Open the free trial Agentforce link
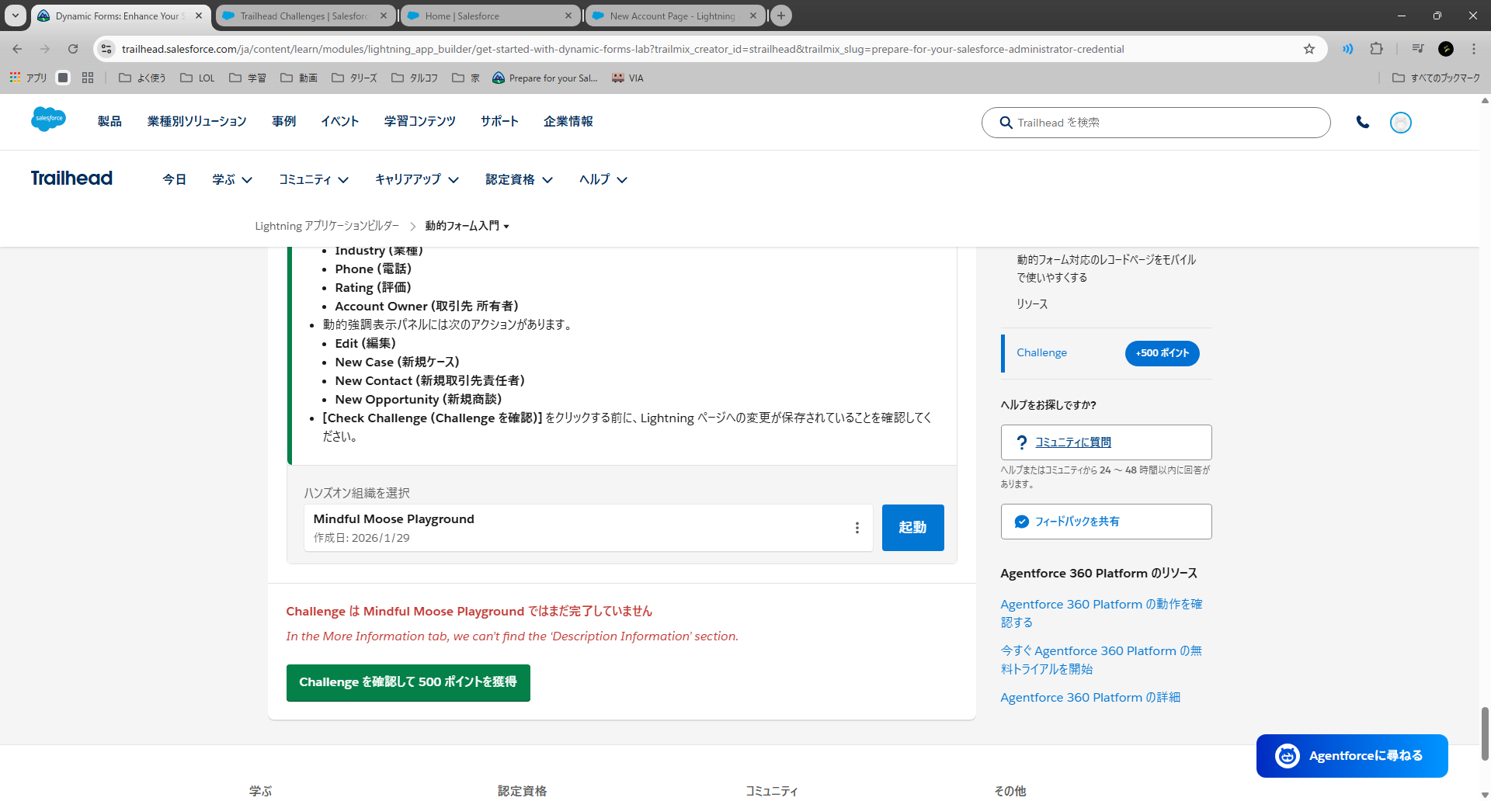The image size is (1491, 801). [x=1101, y=660]
